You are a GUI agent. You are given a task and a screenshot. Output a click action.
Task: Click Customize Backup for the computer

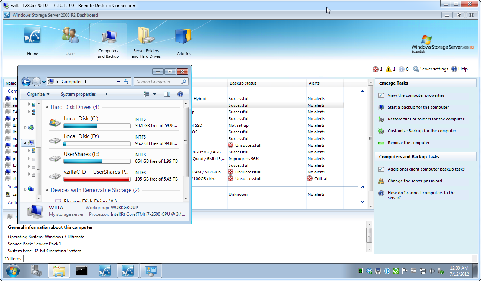(422, 131)
